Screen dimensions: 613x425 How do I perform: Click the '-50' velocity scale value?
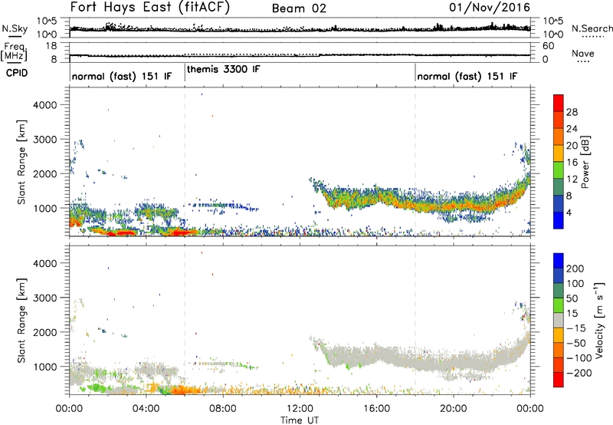pyautogui.click(x=576, y=343)
